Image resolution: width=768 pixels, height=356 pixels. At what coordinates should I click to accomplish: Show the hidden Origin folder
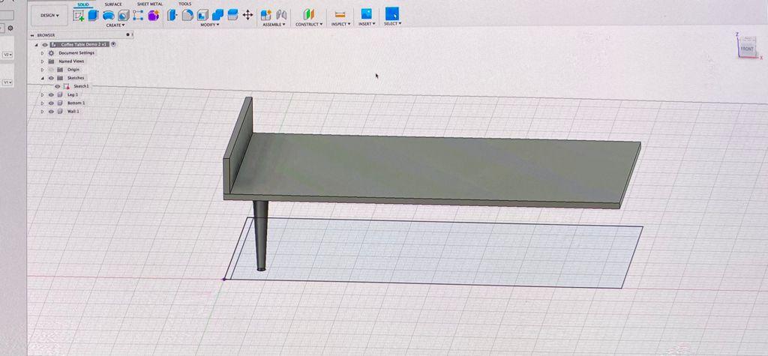[x=51, y=70]
